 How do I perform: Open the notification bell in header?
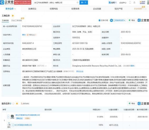[x=134, y=2]
